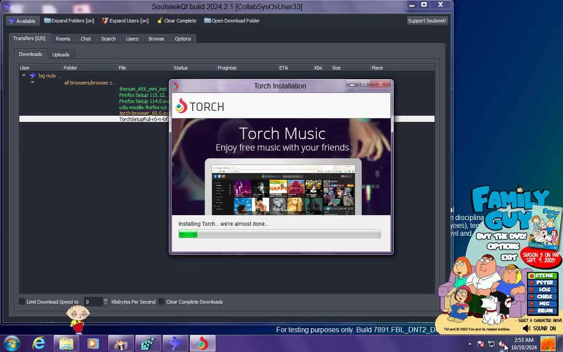Click the Torch installation progress bar

tap(279, 234)
